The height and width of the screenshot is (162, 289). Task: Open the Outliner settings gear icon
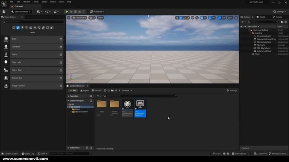point(286,22)
